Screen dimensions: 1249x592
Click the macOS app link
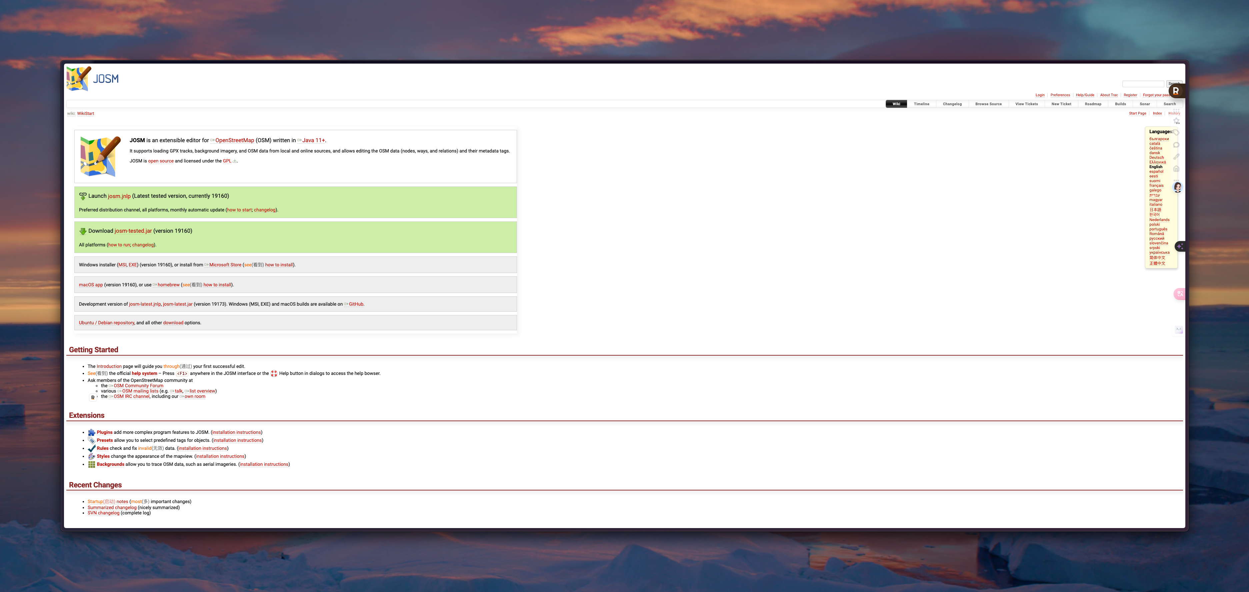91,285
